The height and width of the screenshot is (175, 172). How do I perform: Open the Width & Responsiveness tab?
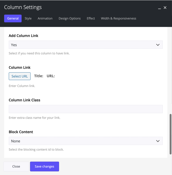tap(119, 19)
